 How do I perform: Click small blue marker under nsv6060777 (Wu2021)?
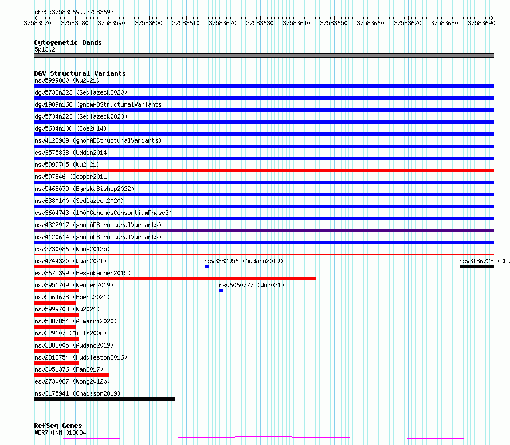click(x=222, y=291)
